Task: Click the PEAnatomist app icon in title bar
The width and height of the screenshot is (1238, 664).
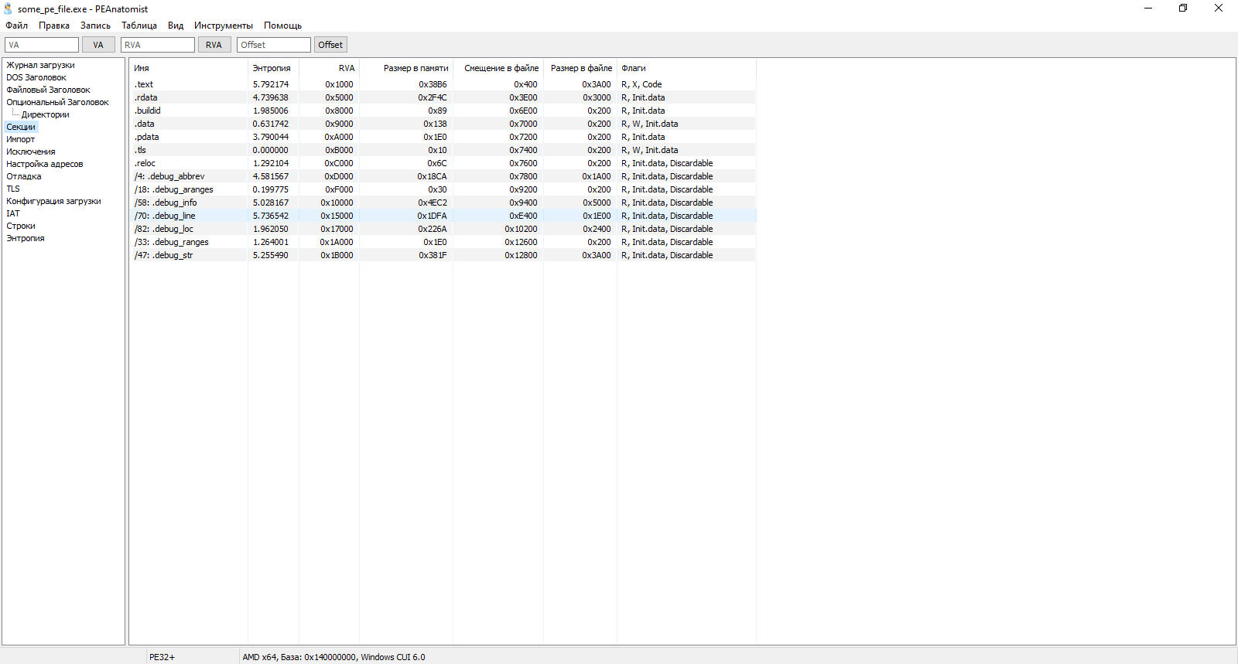Action: tap(8, 9)
